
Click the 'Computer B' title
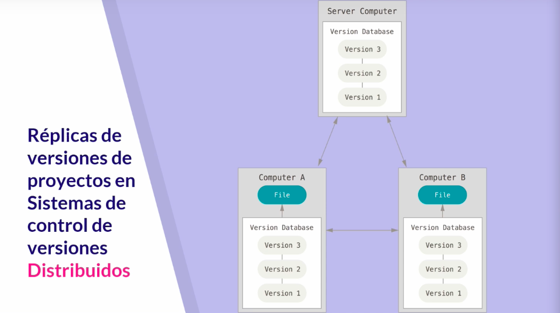click(442, 177)
